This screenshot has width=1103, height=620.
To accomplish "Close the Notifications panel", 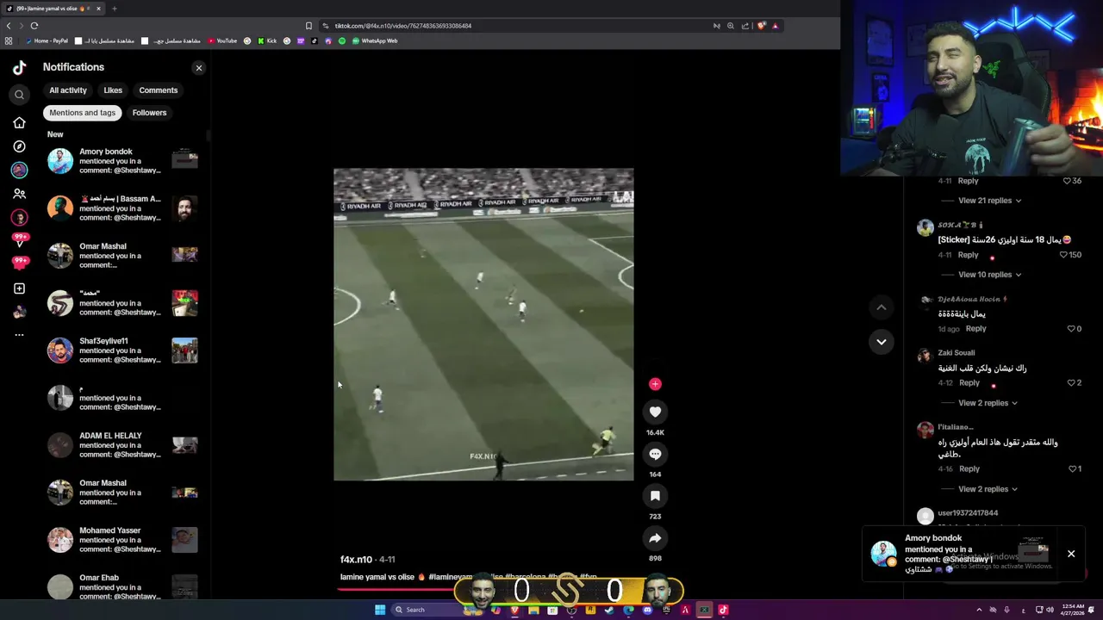I will (x=199, y=67).
